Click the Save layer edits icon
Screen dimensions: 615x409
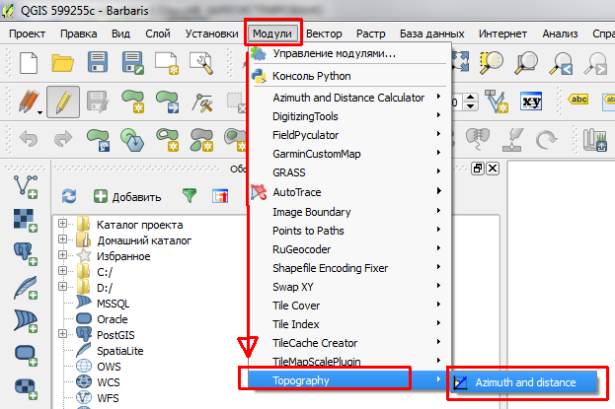coord(98,102)
